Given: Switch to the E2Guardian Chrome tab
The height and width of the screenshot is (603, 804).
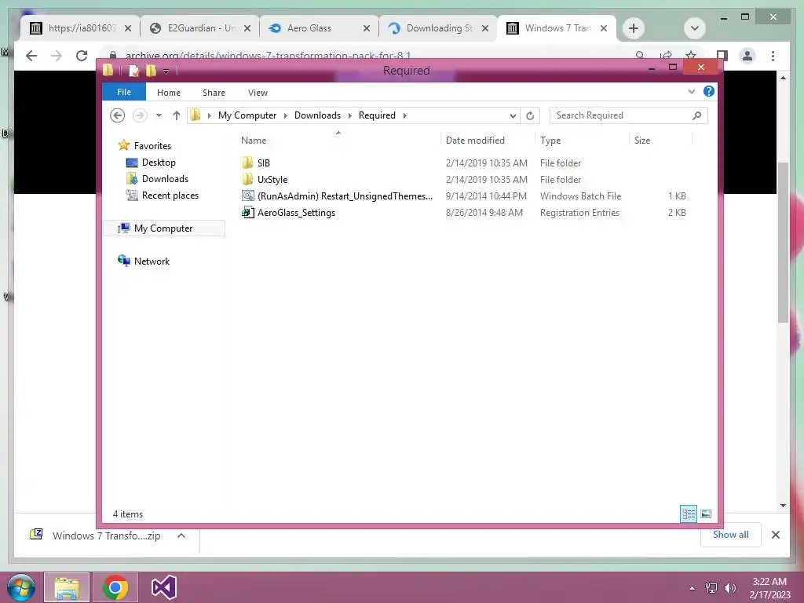Looking at the screenshot, I should coord(199,28).
